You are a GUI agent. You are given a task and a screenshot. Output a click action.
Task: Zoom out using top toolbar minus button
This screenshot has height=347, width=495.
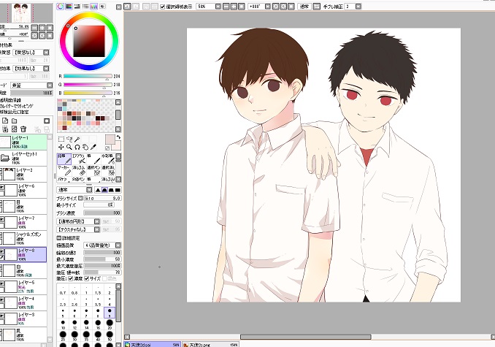(226, 7)
